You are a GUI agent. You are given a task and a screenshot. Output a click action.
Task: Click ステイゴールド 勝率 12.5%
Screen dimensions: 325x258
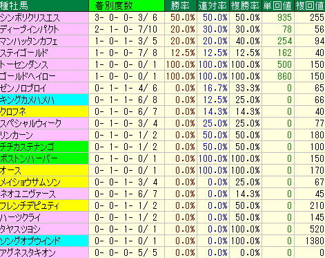click(x=183, y=53)
